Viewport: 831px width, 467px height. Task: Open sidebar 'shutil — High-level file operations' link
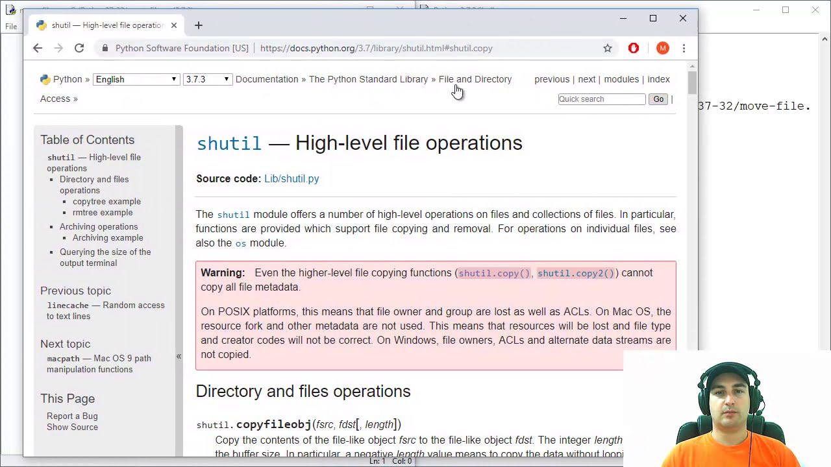tap(93, 163)
